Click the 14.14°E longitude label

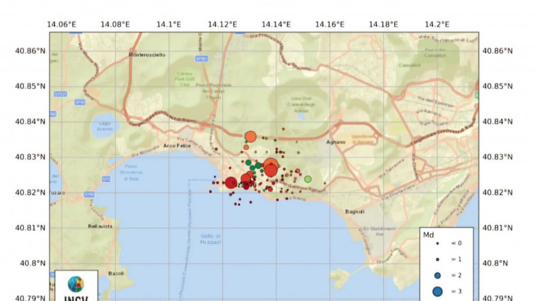pos(276,25)
